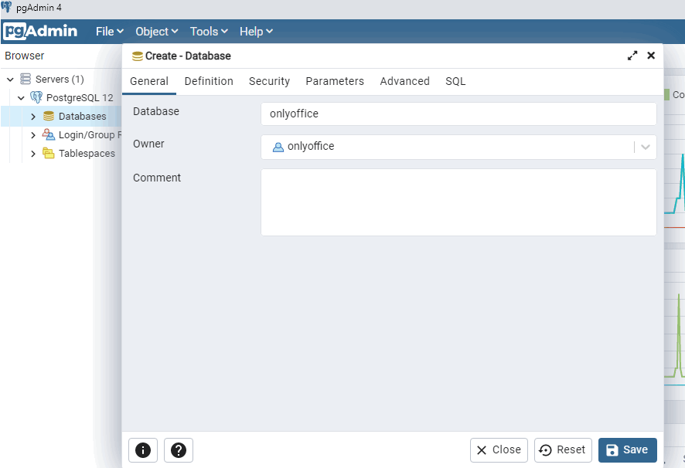Open the Owner dropdown arrow
The image size is (685, 468).
[x=646, y=148]
